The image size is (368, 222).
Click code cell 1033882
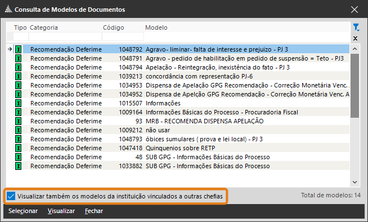tap(131, 166)
